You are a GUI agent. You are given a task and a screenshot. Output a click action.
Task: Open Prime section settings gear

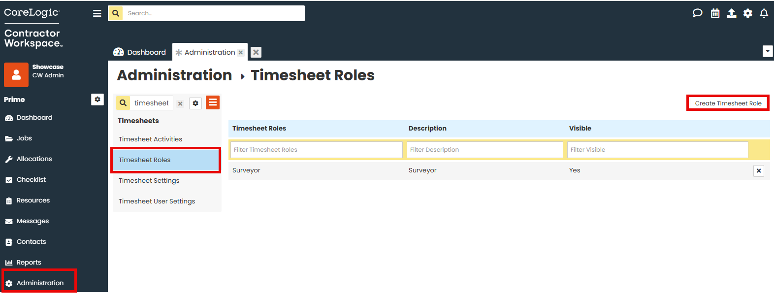pyautogui.click(x=97, y=100)
